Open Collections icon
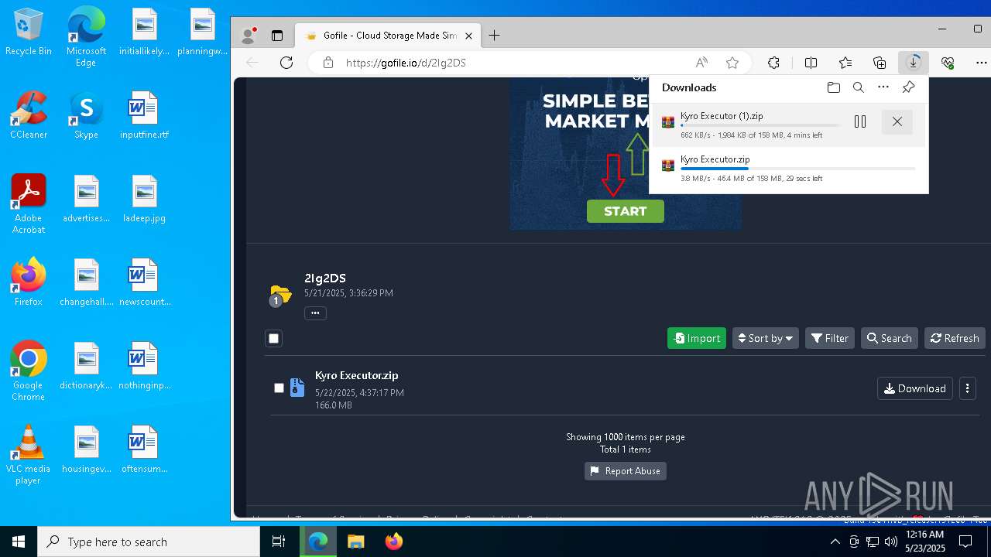Image resolution: width=991 pixels, height=557 pixels. [x=880, y=63]
